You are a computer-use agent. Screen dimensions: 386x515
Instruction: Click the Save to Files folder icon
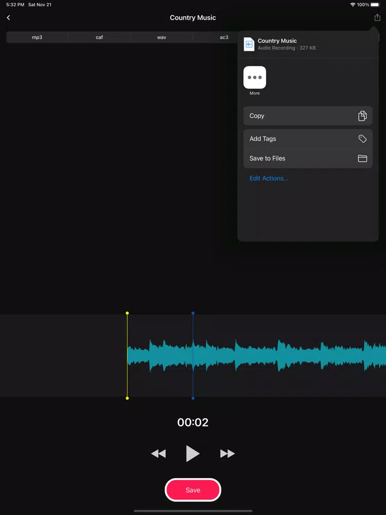tap(362, 158)
